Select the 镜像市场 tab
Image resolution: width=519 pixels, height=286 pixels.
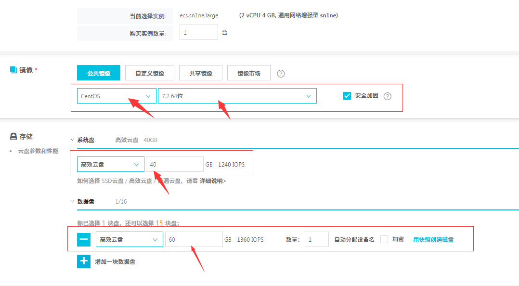coord(248,73)
